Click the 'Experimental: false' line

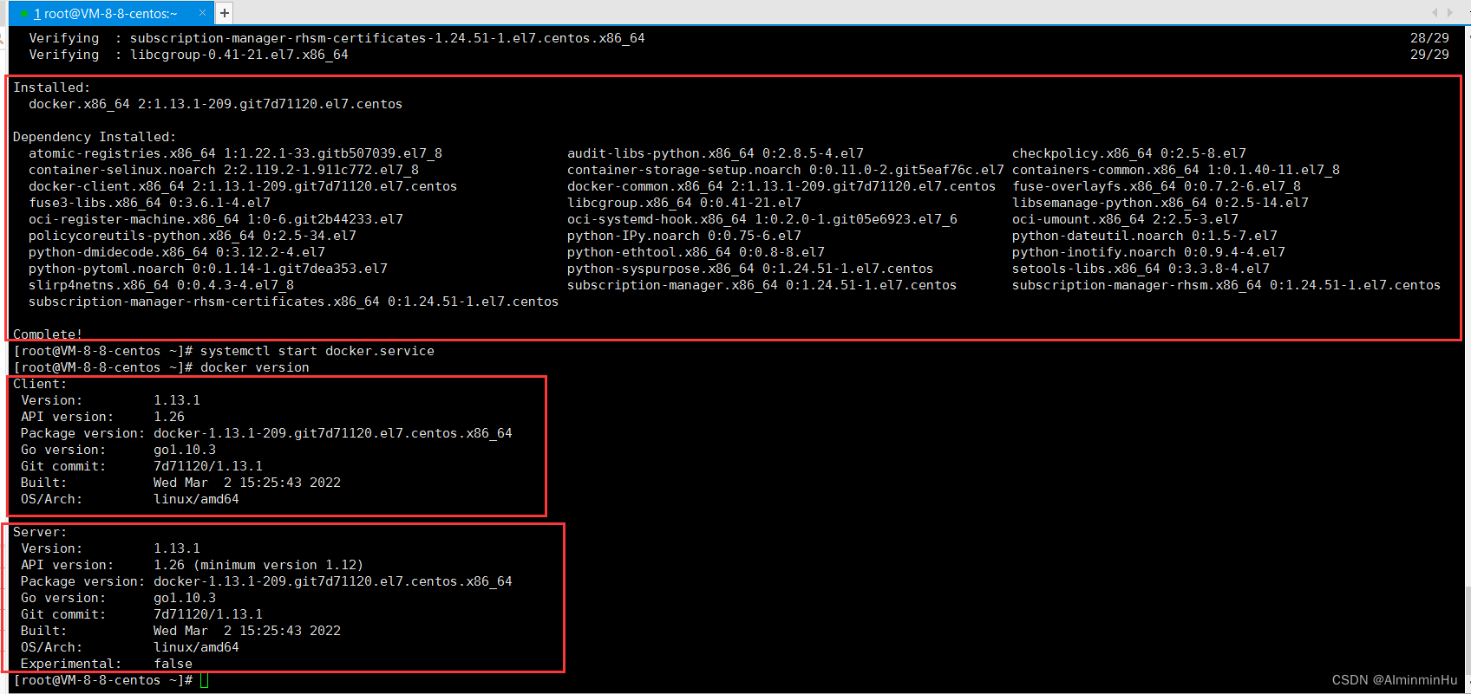pyautogui.click(x=107, y=664)
